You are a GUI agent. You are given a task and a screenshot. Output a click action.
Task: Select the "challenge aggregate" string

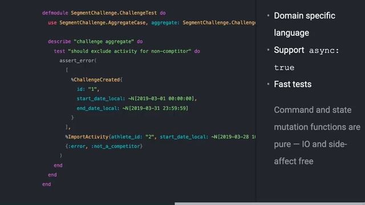pyautogui.click(x=104, y=42)
